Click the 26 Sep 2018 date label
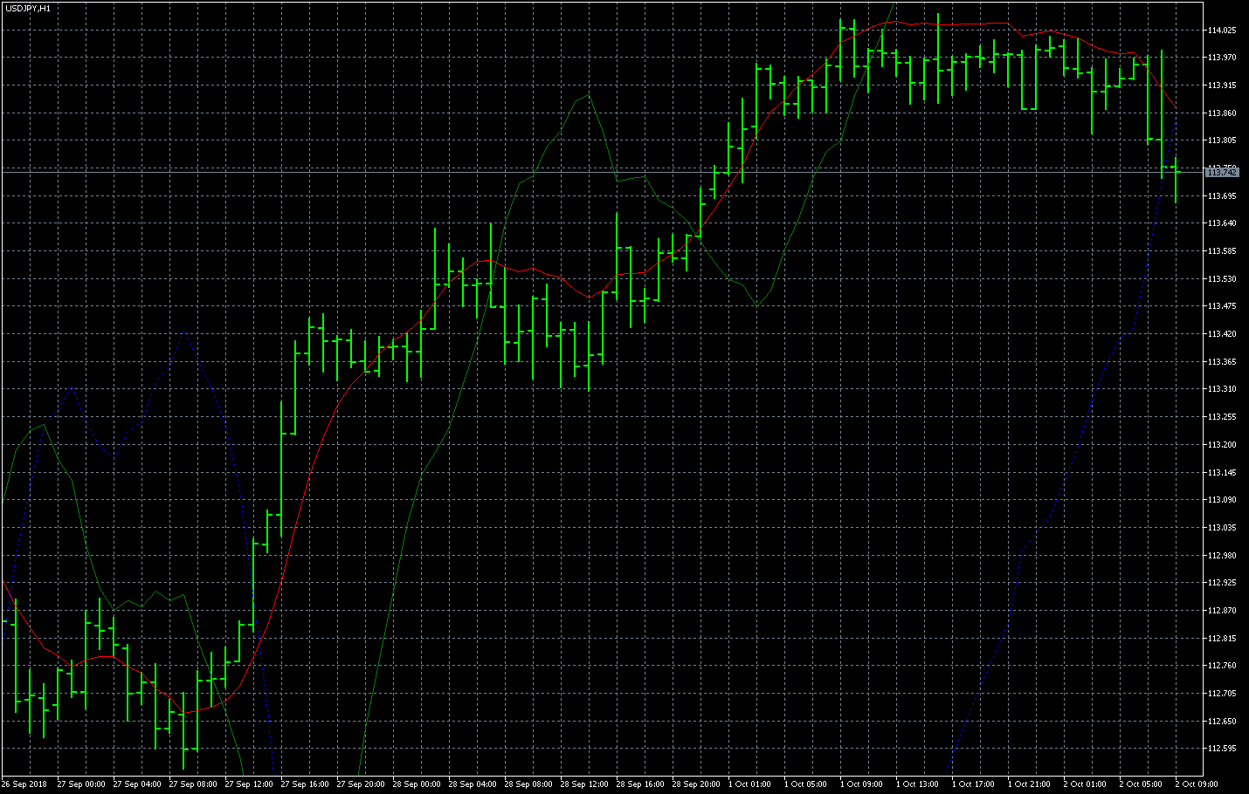 pyautogui.click(x=24, y=784)
